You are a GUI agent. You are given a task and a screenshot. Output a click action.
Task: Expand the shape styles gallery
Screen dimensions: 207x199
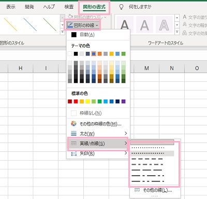click(62, 32)
